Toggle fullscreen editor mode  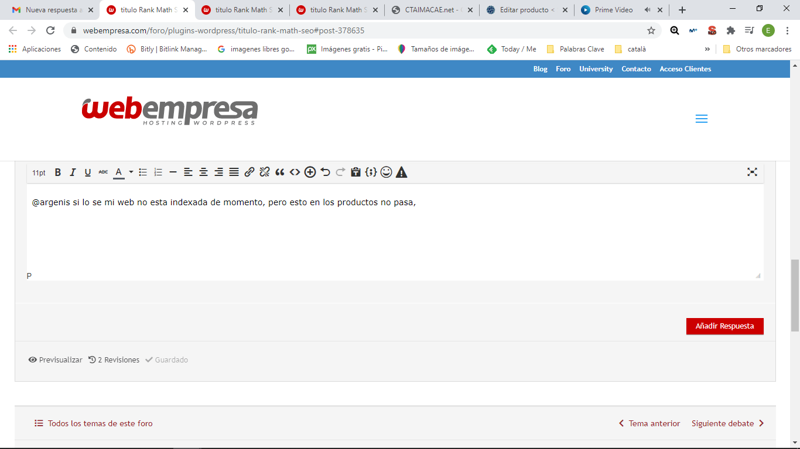click(753, 172)
